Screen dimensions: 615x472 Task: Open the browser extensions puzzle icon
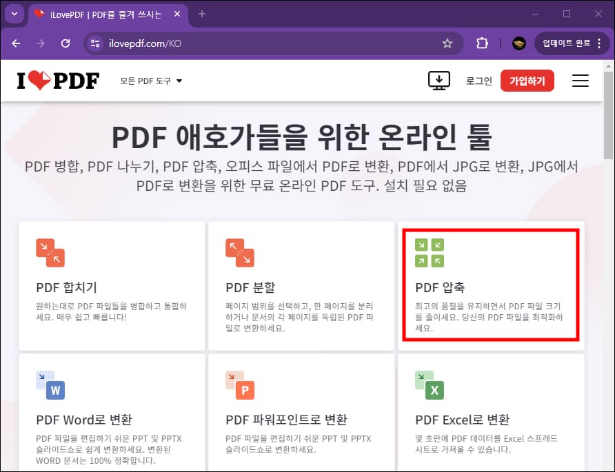(482, 43)
